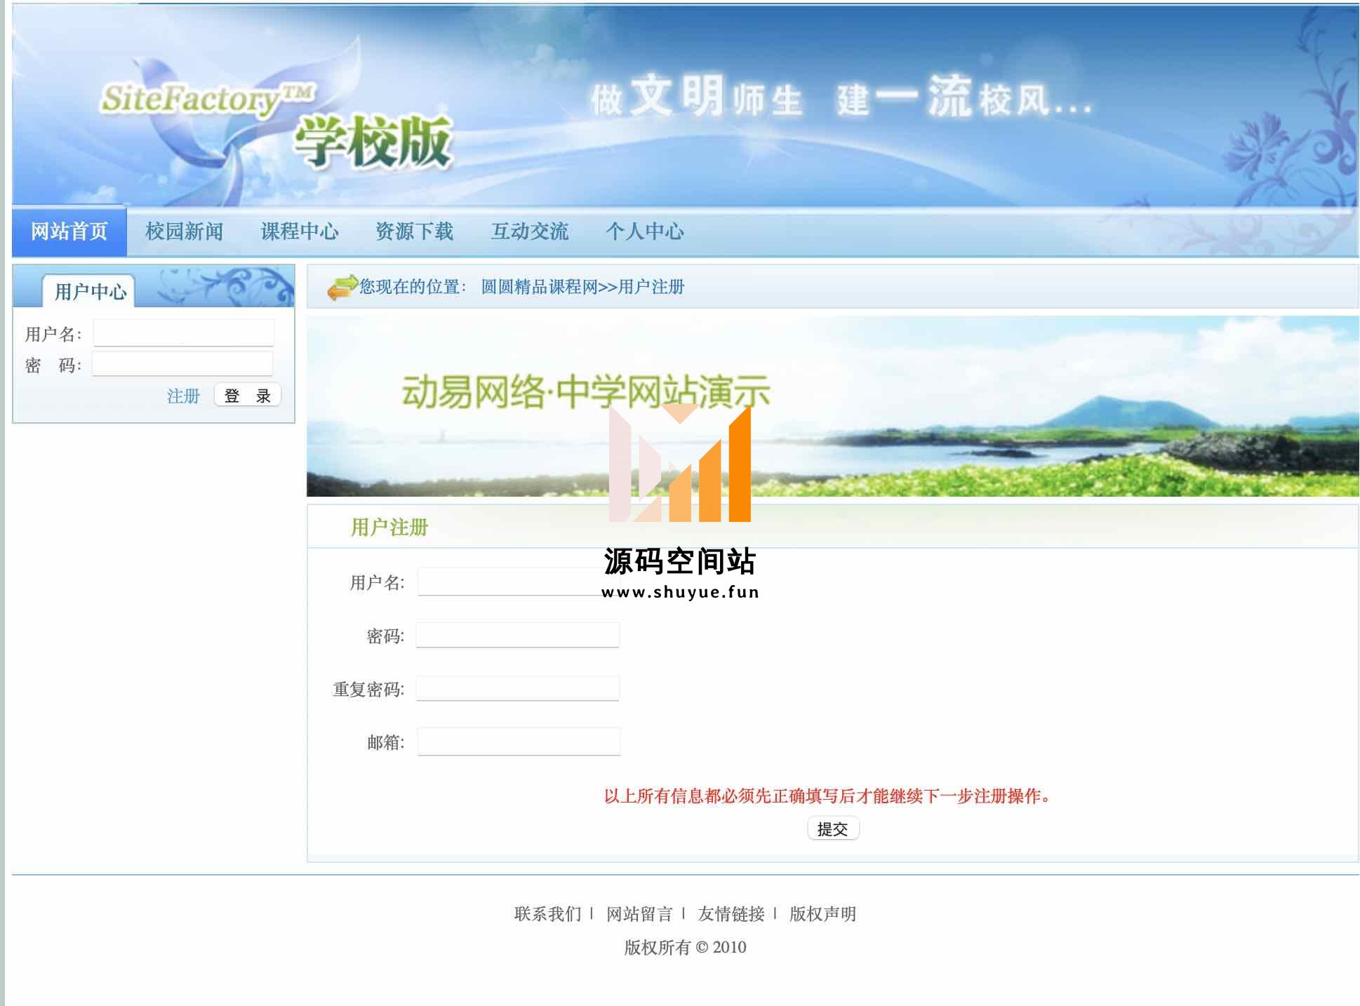Click the 用户注册 form heading
This screenshot has width=1360, height=1006.
[389, 528]
